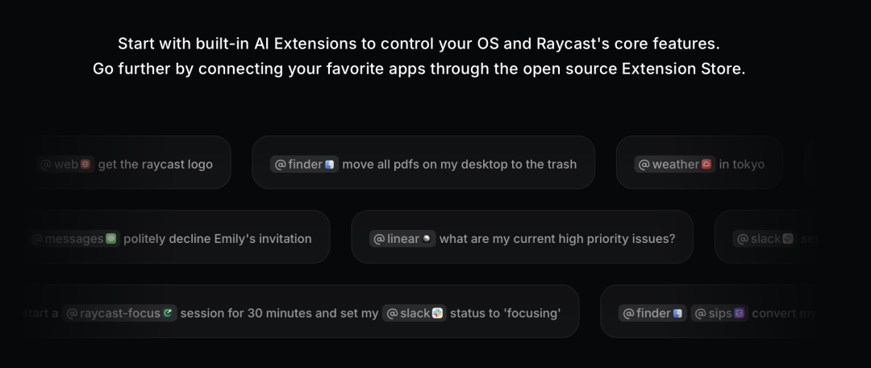Click the purple sips extension icon
The height and width of the screenshot is (368, 871).
coord(739,313)
